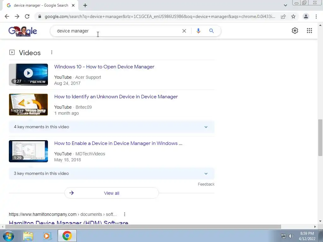Share this page from the address bar
The width and height of the screenshot is (323, 242).
coord(283,16)
